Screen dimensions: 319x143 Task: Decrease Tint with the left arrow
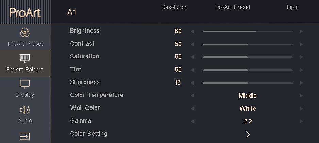[192, 70]
